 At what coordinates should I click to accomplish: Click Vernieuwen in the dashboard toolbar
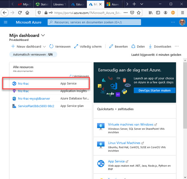click(60, 46)
